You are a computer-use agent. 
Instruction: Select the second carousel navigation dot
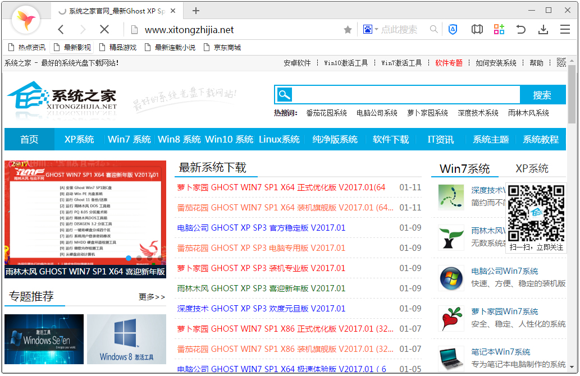[139, 258]
